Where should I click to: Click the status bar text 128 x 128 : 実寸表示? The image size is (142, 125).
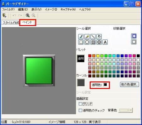click(87, 122)
